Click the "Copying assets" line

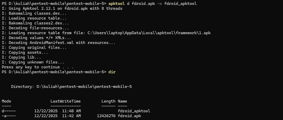tap(25, 52)
